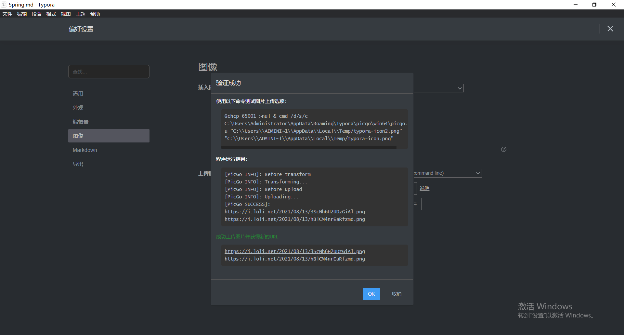Image resolution: width=624 pixels, height=335 pixels.
Task: Open the 格式 menu
Action: tap(51, 14)
